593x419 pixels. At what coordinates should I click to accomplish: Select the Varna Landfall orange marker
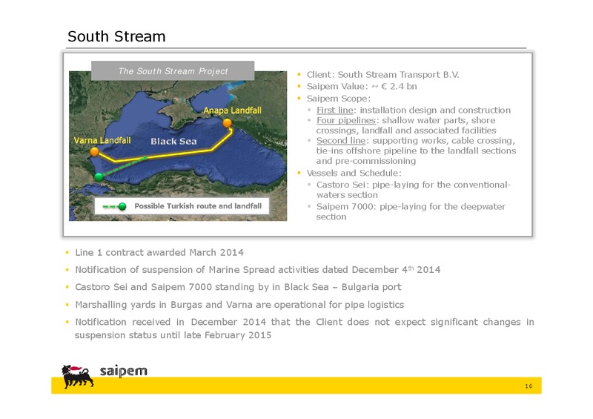point(95,152)
